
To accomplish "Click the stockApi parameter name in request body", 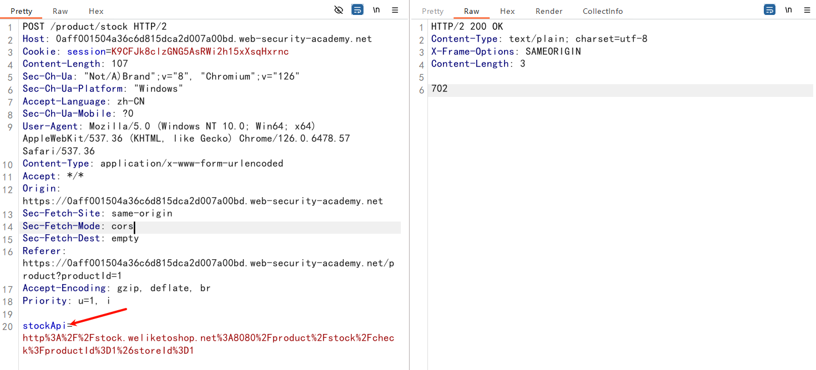I will click(x=44, y=326).
